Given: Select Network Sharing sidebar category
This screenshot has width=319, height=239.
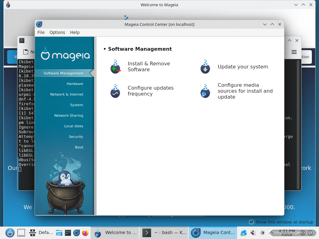Looking at the screenshot, I should point(69,115).
